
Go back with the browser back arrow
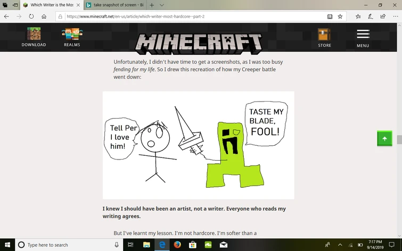pyautogui.click(x=6, y=16)
